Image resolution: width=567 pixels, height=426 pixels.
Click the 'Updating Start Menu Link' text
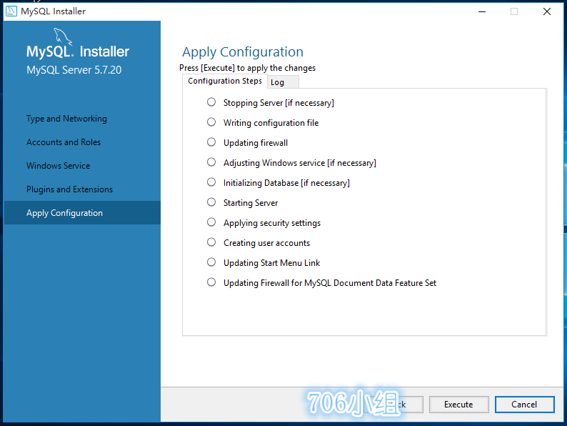271,263
